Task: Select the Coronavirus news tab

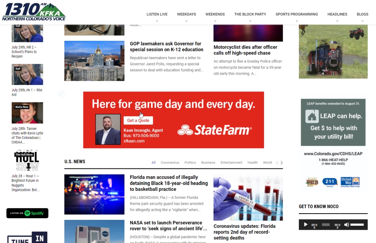Action: (170, 162)
